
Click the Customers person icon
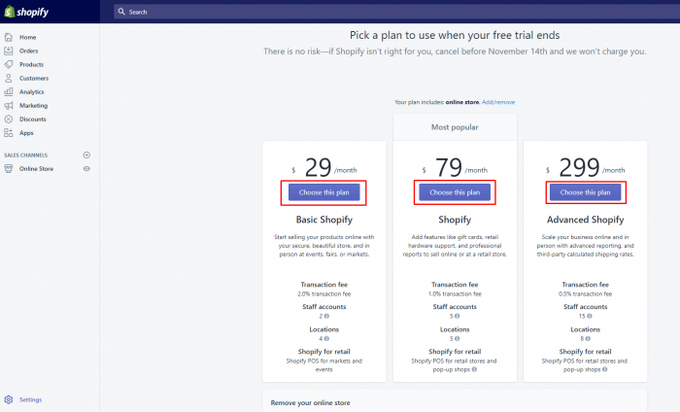tap(8, 78)
